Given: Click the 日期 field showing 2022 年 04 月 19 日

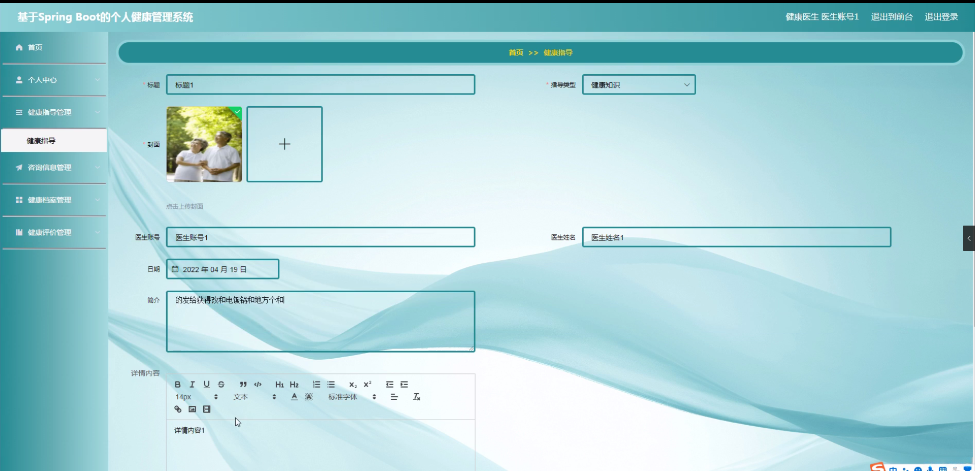Looking at the screenshot, I should 223,269.
